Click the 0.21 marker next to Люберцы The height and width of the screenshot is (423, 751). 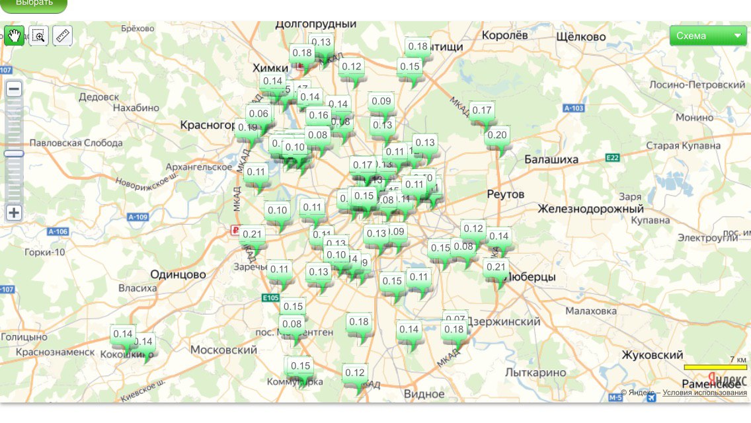pyautogui.click(x=496, y=267)
